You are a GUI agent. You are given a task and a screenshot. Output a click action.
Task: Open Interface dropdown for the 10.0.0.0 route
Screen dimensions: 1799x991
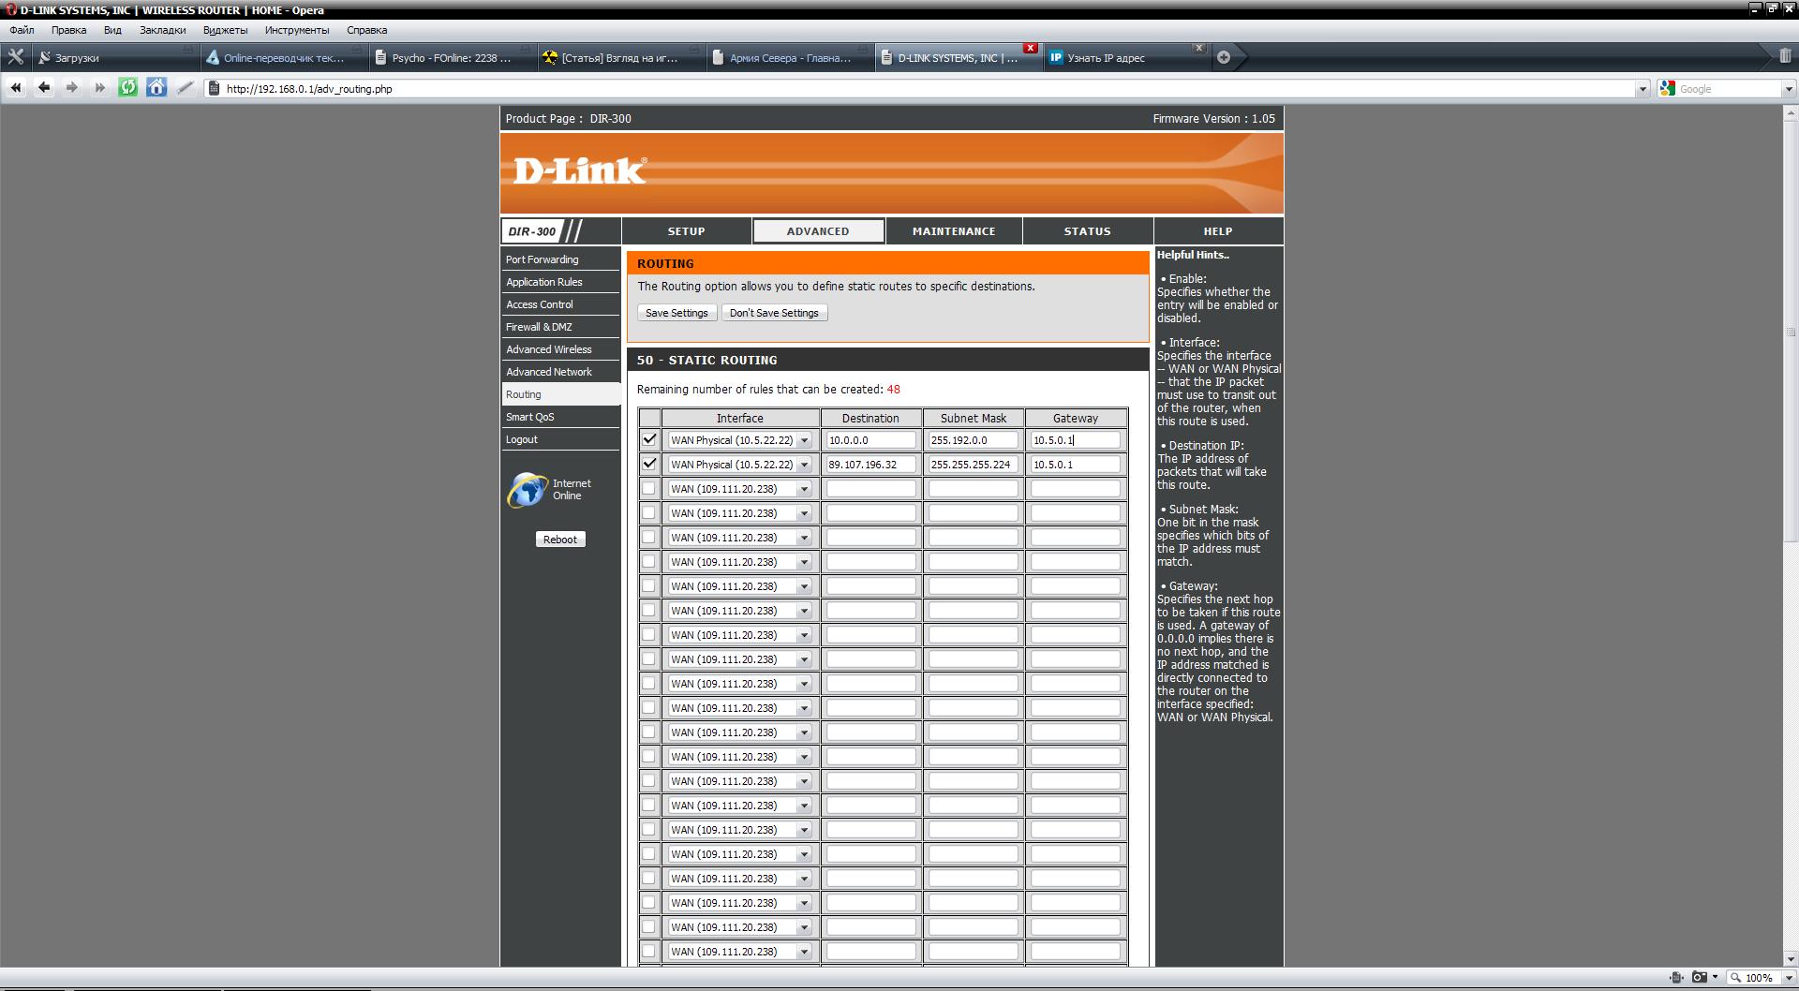point(740,439)
